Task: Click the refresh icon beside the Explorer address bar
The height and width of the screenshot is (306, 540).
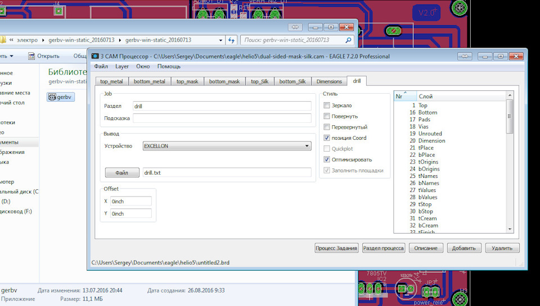Action: (x=231, y=40)
